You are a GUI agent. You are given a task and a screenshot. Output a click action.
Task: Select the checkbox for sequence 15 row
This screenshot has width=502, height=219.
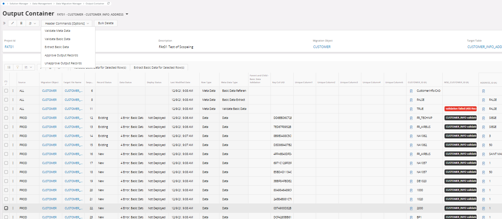click(x=6, y=145)
